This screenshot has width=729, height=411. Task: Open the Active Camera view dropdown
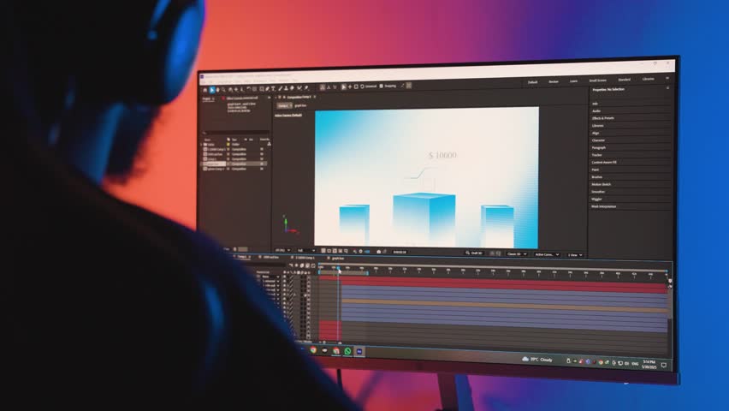pyautogui.click(x=546, y=254)
